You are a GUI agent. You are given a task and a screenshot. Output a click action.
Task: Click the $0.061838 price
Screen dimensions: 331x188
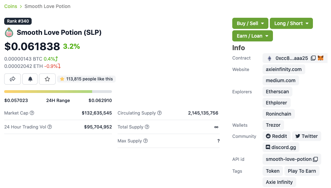click(x=32, y=47)
